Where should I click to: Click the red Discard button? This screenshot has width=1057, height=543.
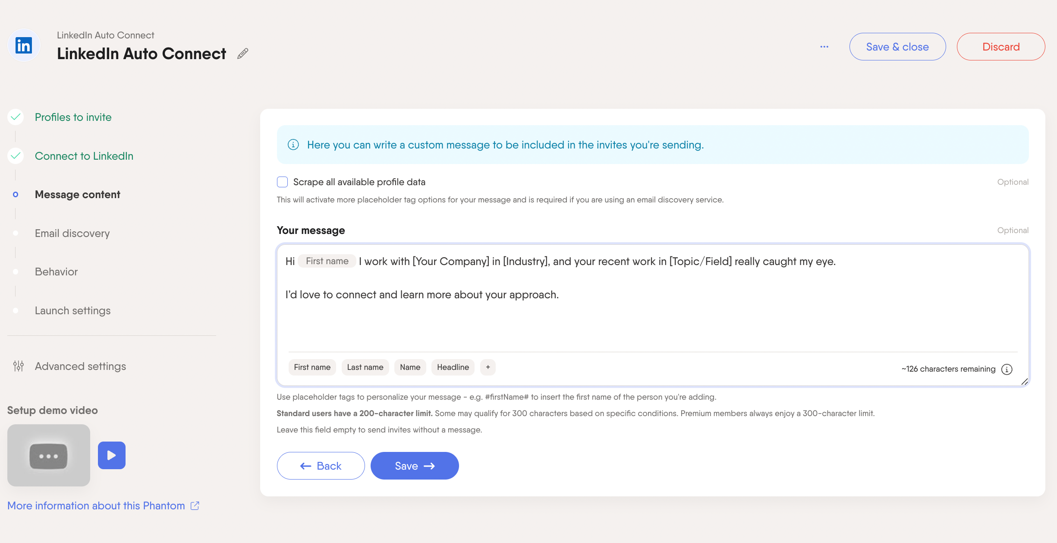(x=1001, y=47)
